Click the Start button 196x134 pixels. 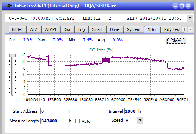[x=176, y=41]
